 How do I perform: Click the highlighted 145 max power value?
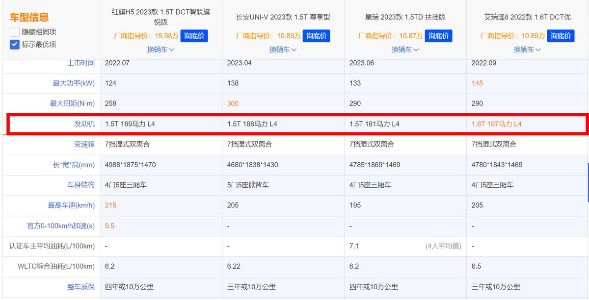click(x=477, y=83)
